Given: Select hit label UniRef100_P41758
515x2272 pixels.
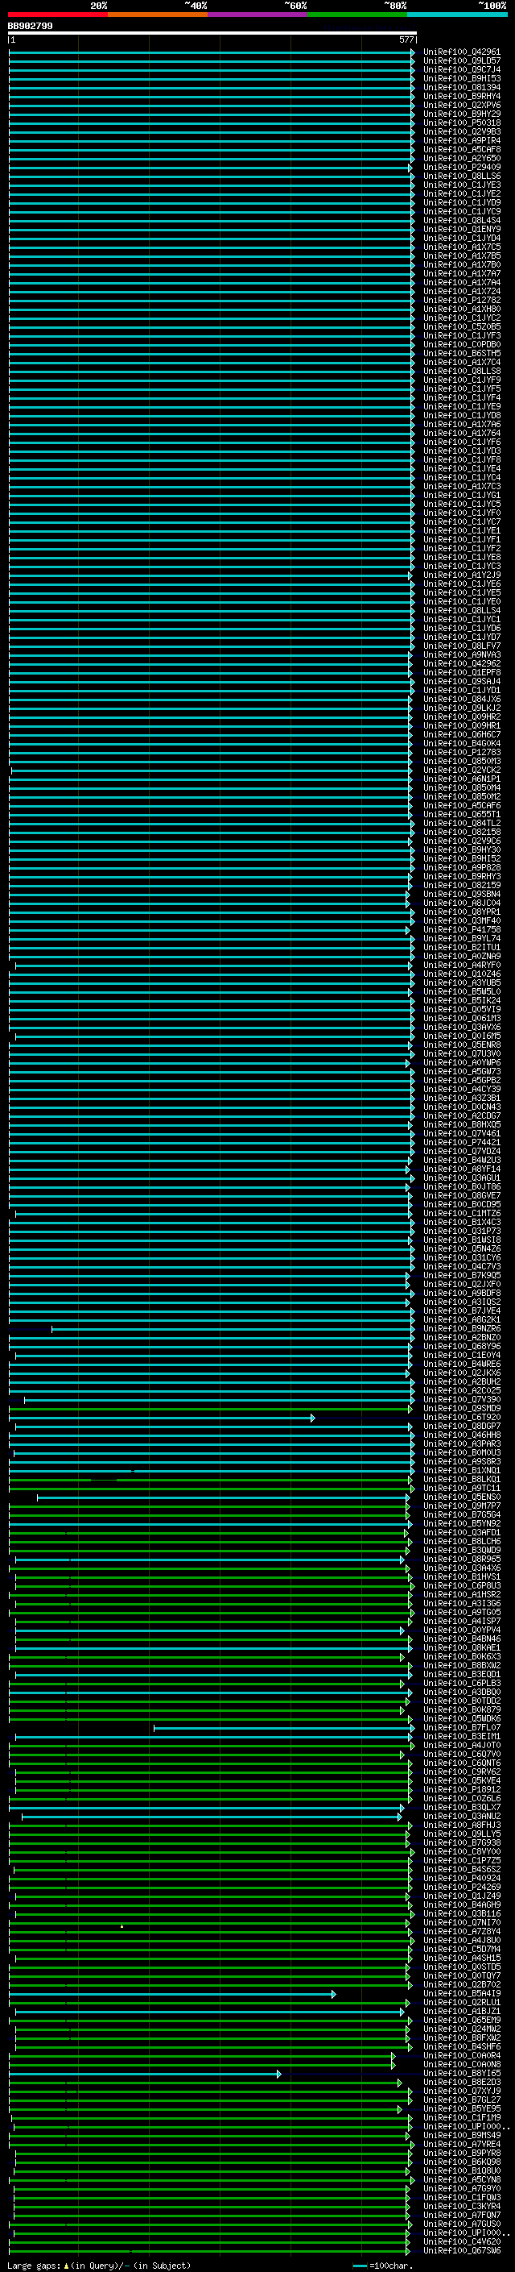Looking at the screenshot, I should coord(461,931).
